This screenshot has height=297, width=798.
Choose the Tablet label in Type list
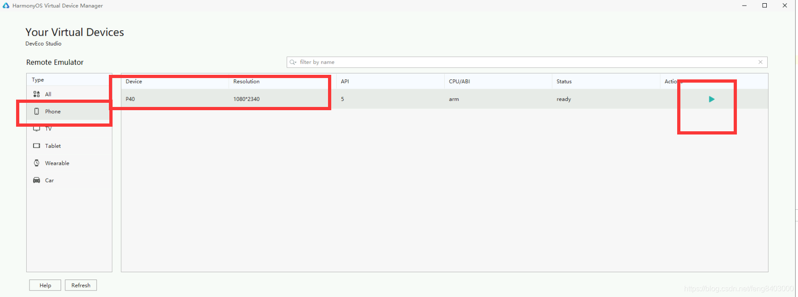point(53,146)
